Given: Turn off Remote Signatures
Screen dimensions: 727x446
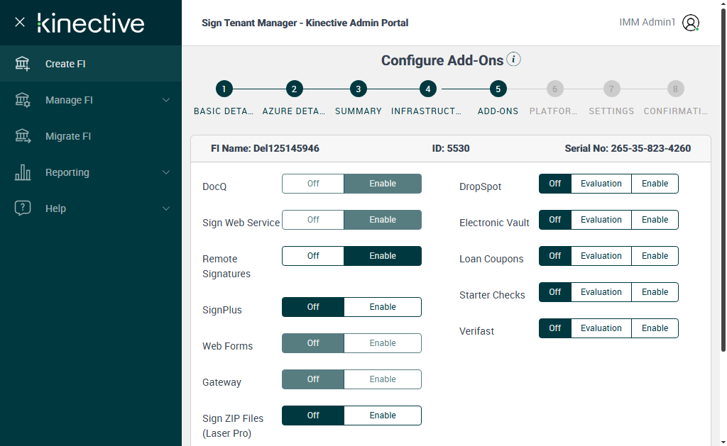Looking at the screenshot, I should pyautogui.click(x=313, y=256).
